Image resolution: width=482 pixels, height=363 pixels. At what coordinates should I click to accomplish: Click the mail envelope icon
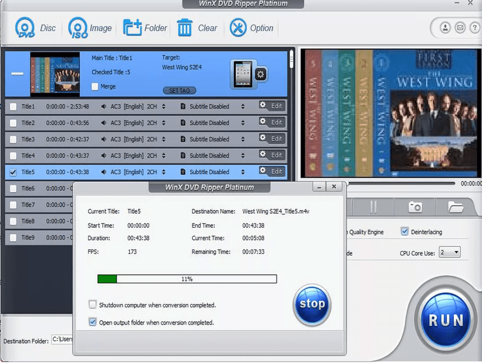pos(460,27)
